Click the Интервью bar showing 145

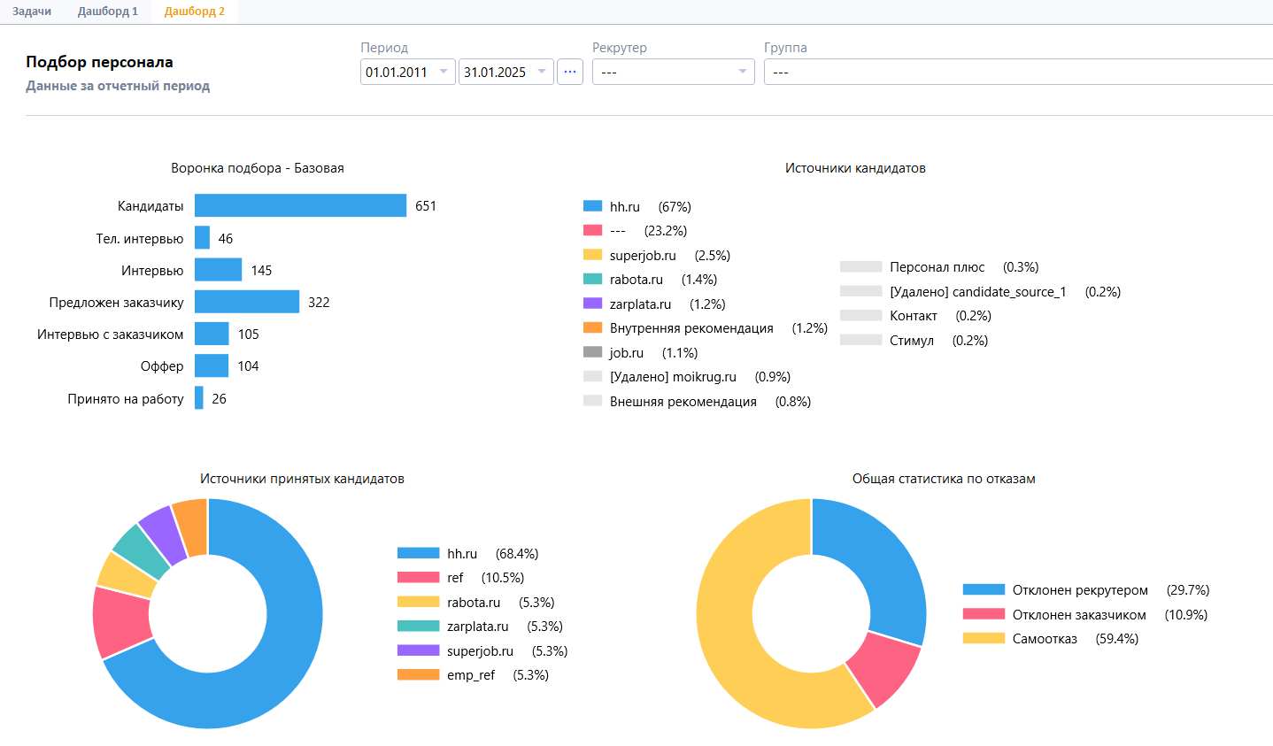(218, 270)
